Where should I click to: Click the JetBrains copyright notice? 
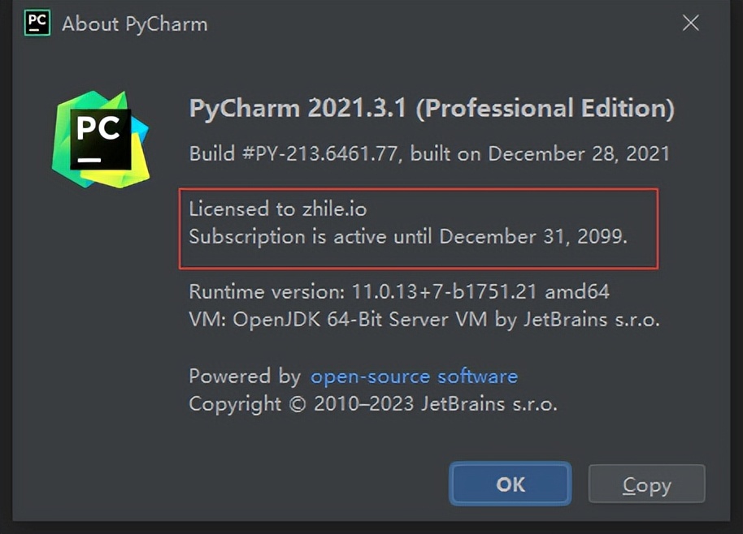(x=373, y=404)
